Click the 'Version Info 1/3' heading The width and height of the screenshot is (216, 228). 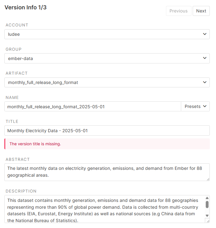(25, 7)
